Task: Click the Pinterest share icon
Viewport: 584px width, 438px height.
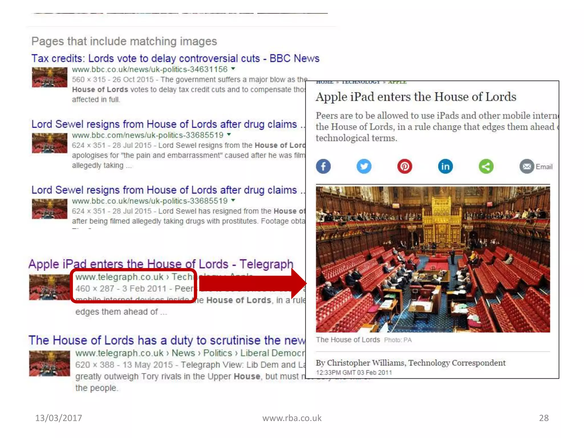Action: tap(405, 166)
